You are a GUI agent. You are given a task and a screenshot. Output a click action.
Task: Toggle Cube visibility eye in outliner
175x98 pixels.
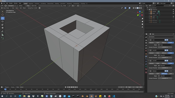pyautogui.click(x=173, y=13)
